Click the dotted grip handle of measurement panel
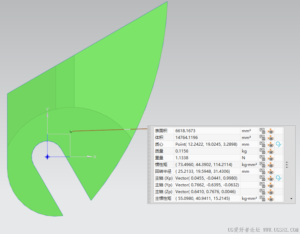This screenshot has width=300, height=234. coord(149,165)
